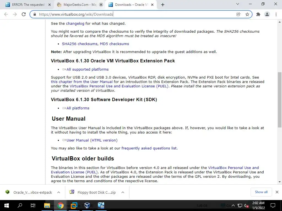Click Show all downloads button
The width and height of the screenshot is (282, 211).
pyautogui.click(x=261, y=192)
